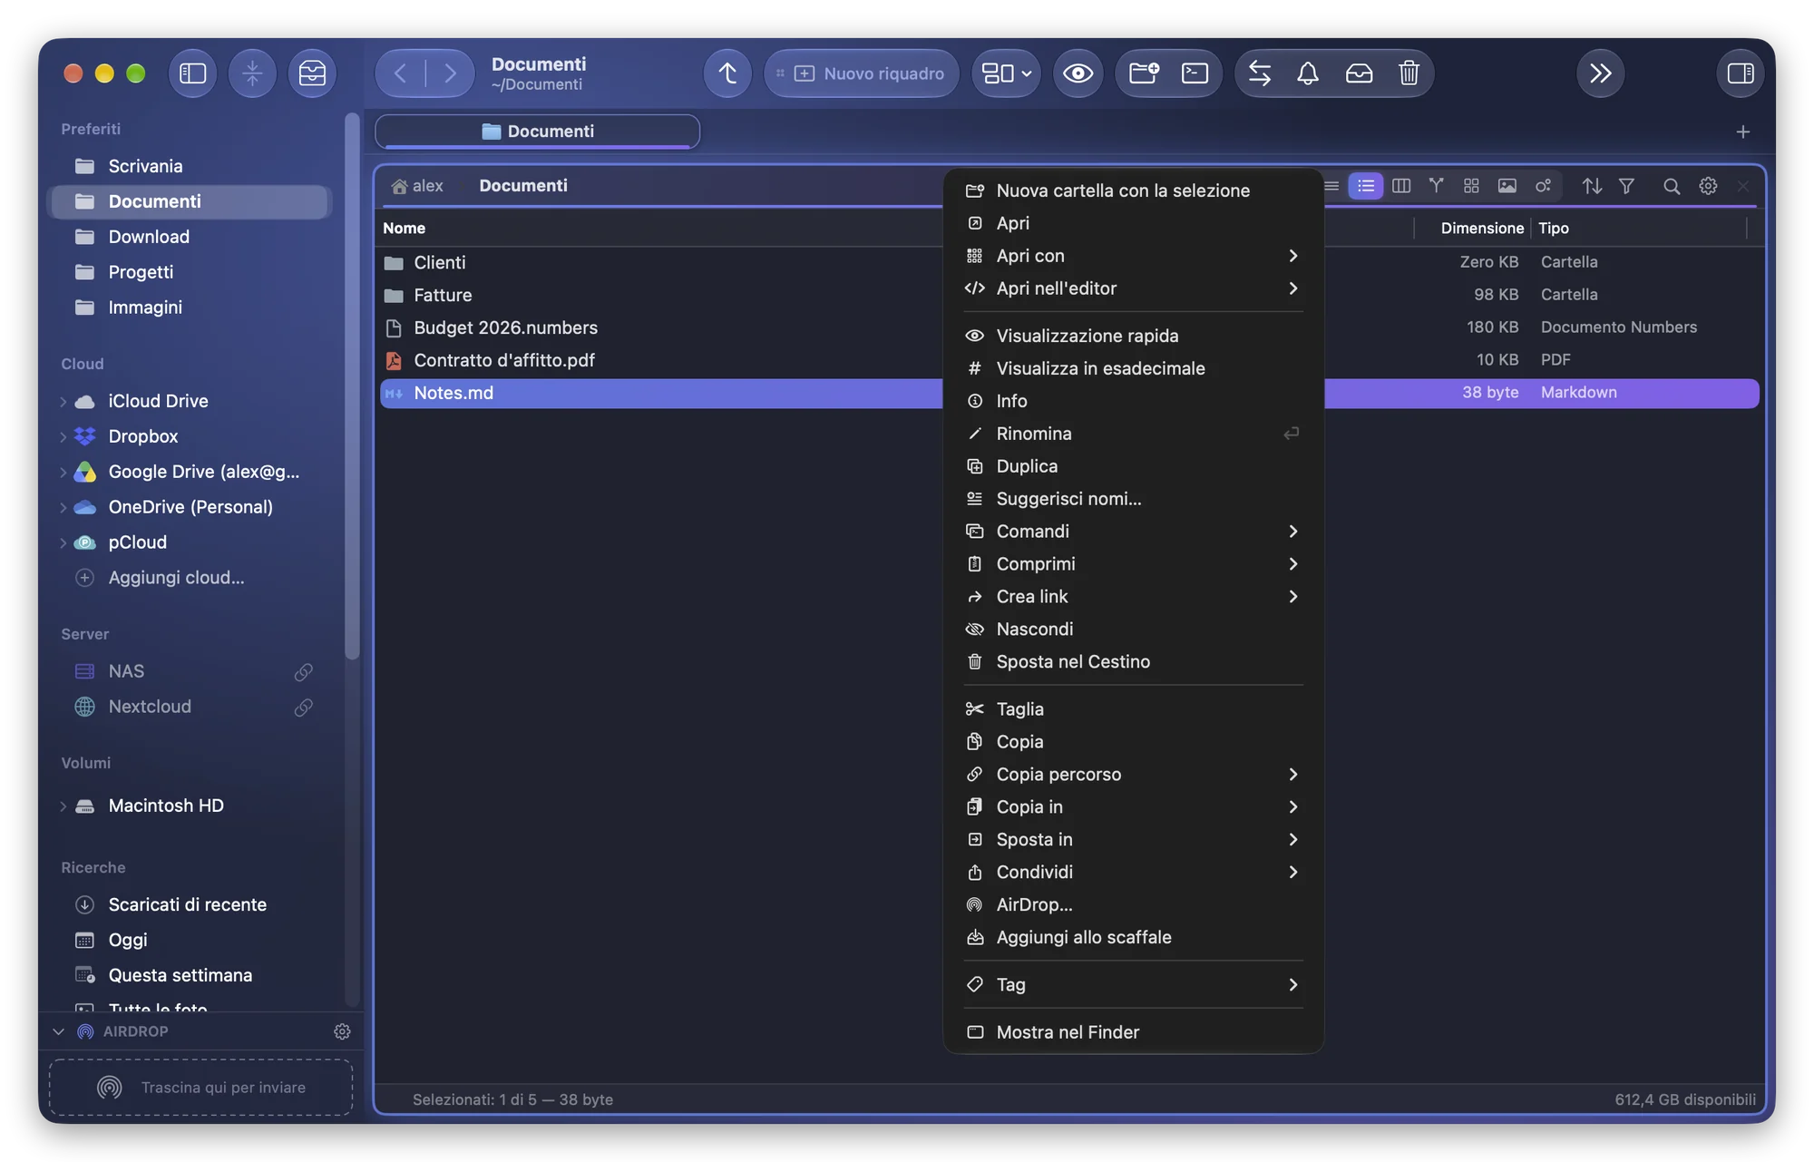Click the sync arrows icon in toolbar

point(1259,73)
